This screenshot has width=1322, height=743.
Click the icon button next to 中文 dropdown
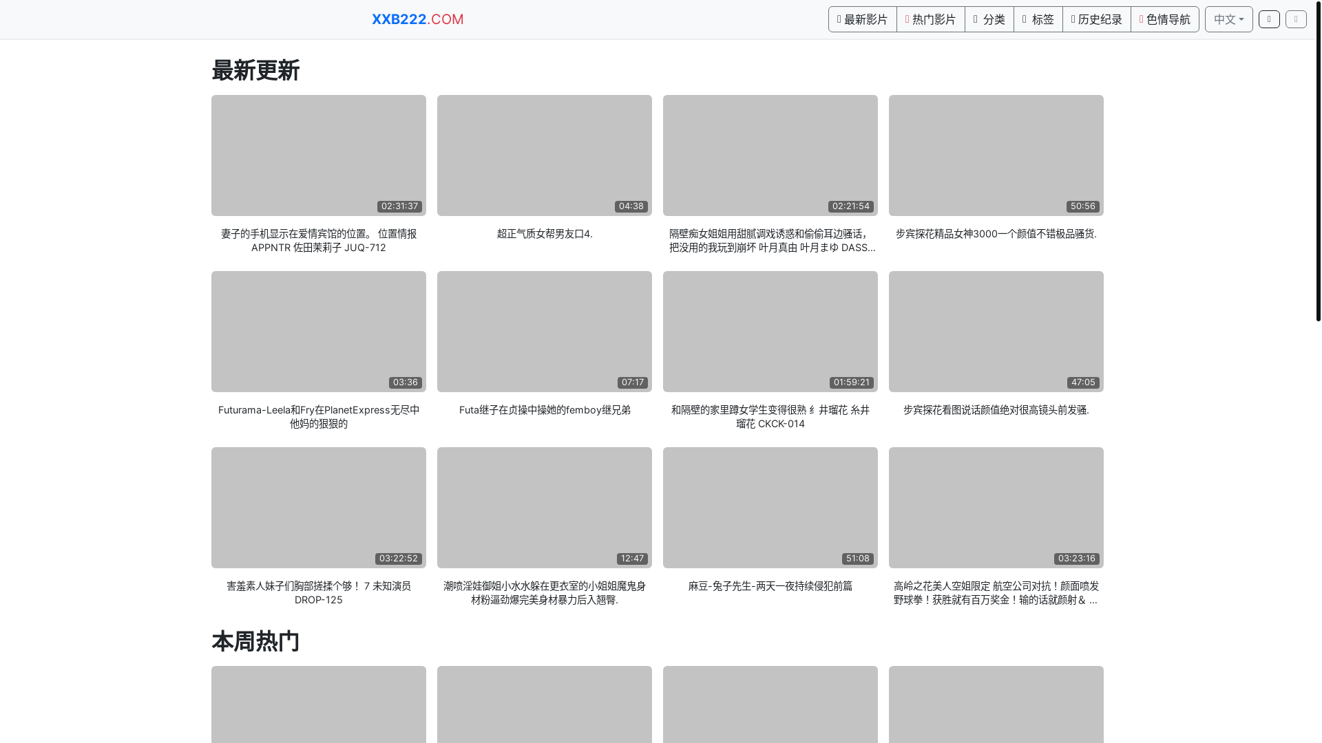(x=1269, y=19)
